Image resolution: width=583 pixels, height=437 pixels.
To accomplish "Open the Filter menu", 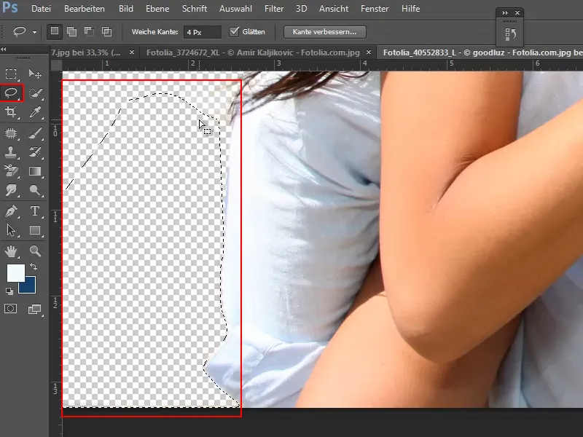I will click(274, 9).
